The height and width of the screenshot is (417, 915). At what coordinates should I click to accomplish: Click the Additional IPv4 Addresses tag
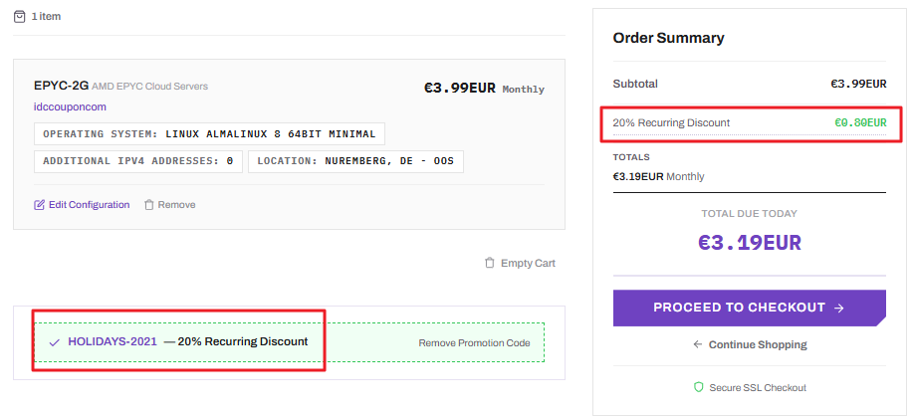tap(138, 161)
